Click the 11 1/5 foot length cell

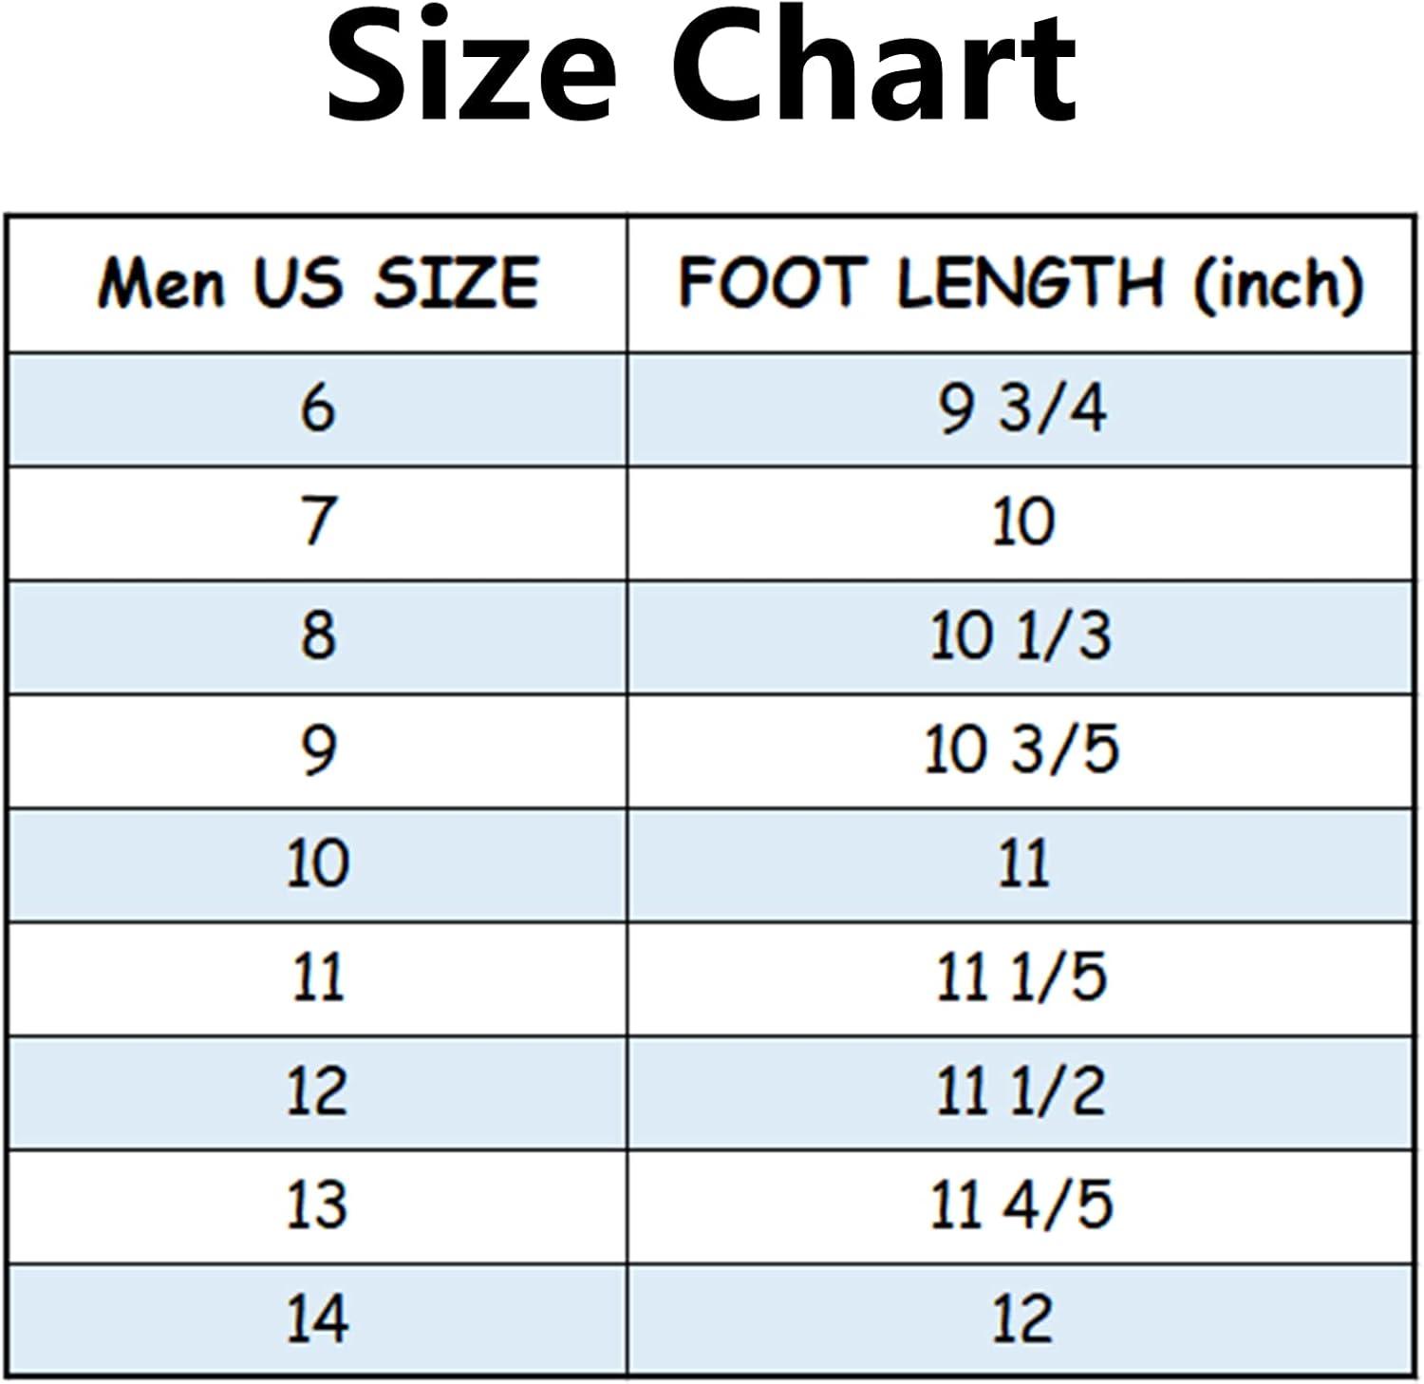pyautogui.click(x=1021, y=977)
